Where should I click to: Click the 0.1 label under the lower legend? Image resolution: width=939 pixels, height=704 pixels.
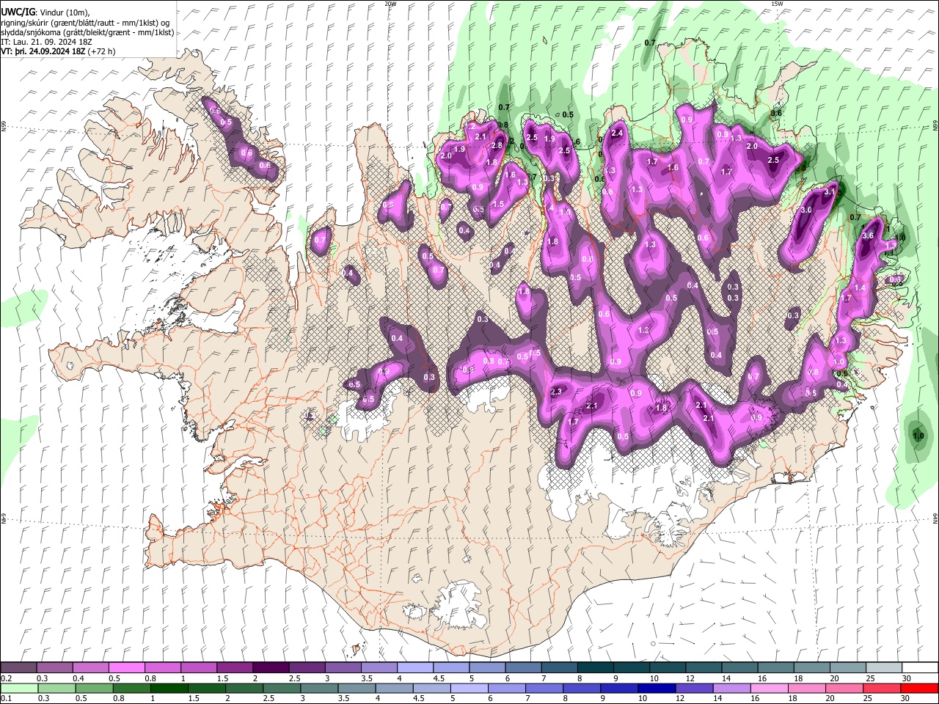point(6,699)
